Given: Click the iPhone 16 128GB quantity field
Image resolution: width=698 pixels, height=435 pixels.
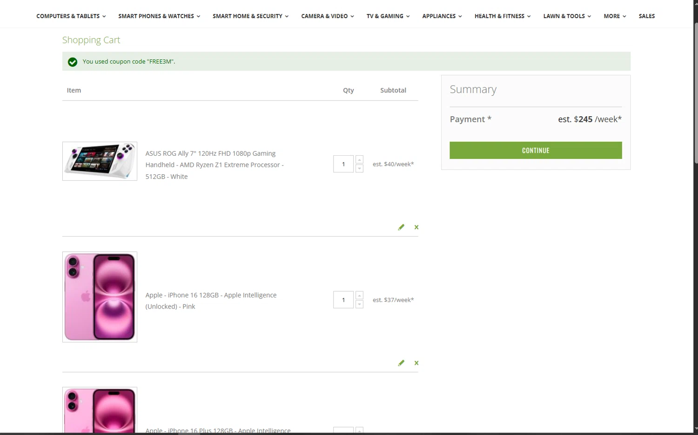Looking at the screenshot, I should [343, 300].
